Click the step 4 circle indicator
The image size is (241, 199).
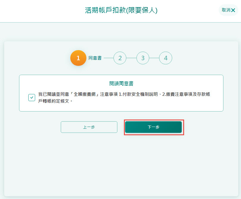click(x=166, y=58)
